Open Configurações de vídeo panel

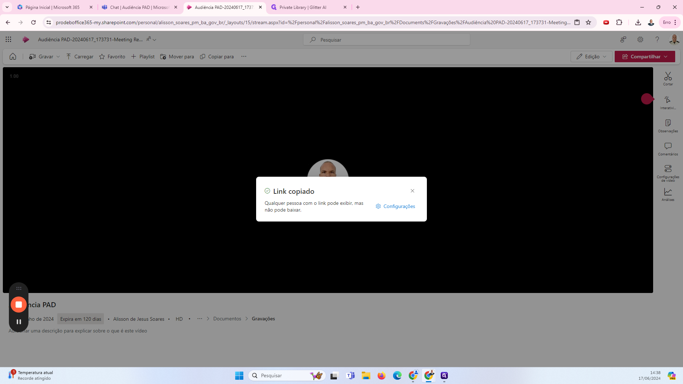coord(668,173)
